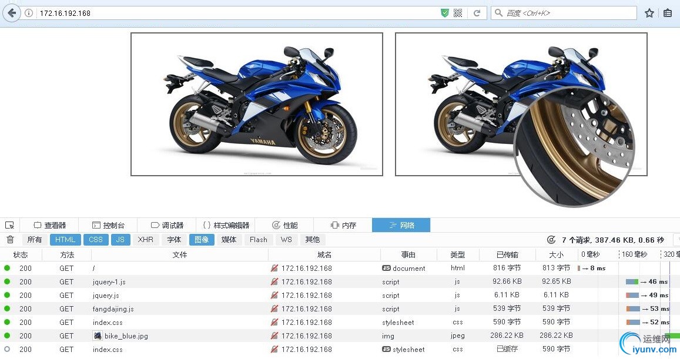Viewport: 680px width, 359px height.
Task: Select the jquery-1.js request row
Action: tap(340, 282)
